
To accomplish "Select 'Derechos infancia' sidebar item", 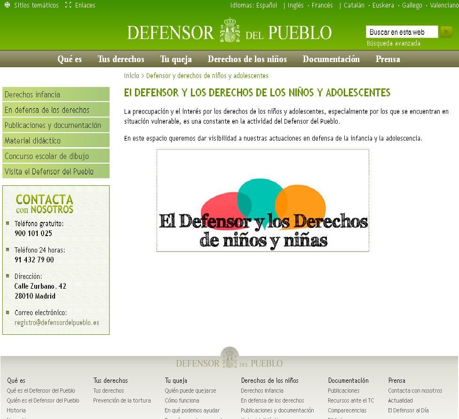I will [56, 94].
